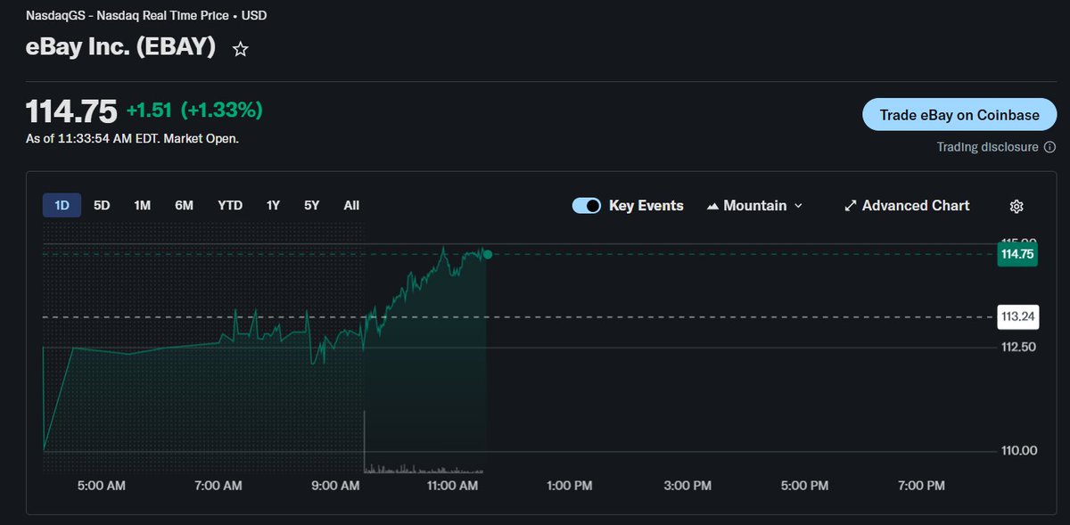This screenshot has height=525, width=1070.
Task: Click the 3:00 PM time axis label
Action: pyautogui.click(x=687, y=486)
